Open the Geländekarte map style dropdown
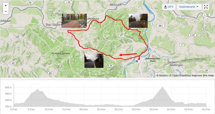Screen dimensions: 215x114 tap(189, 7)
